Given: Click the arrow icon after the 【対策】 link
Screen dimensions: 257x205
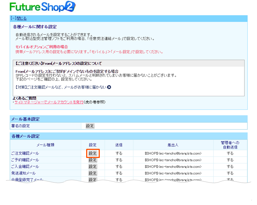Looking at the screenshot, I should [109, 87].
